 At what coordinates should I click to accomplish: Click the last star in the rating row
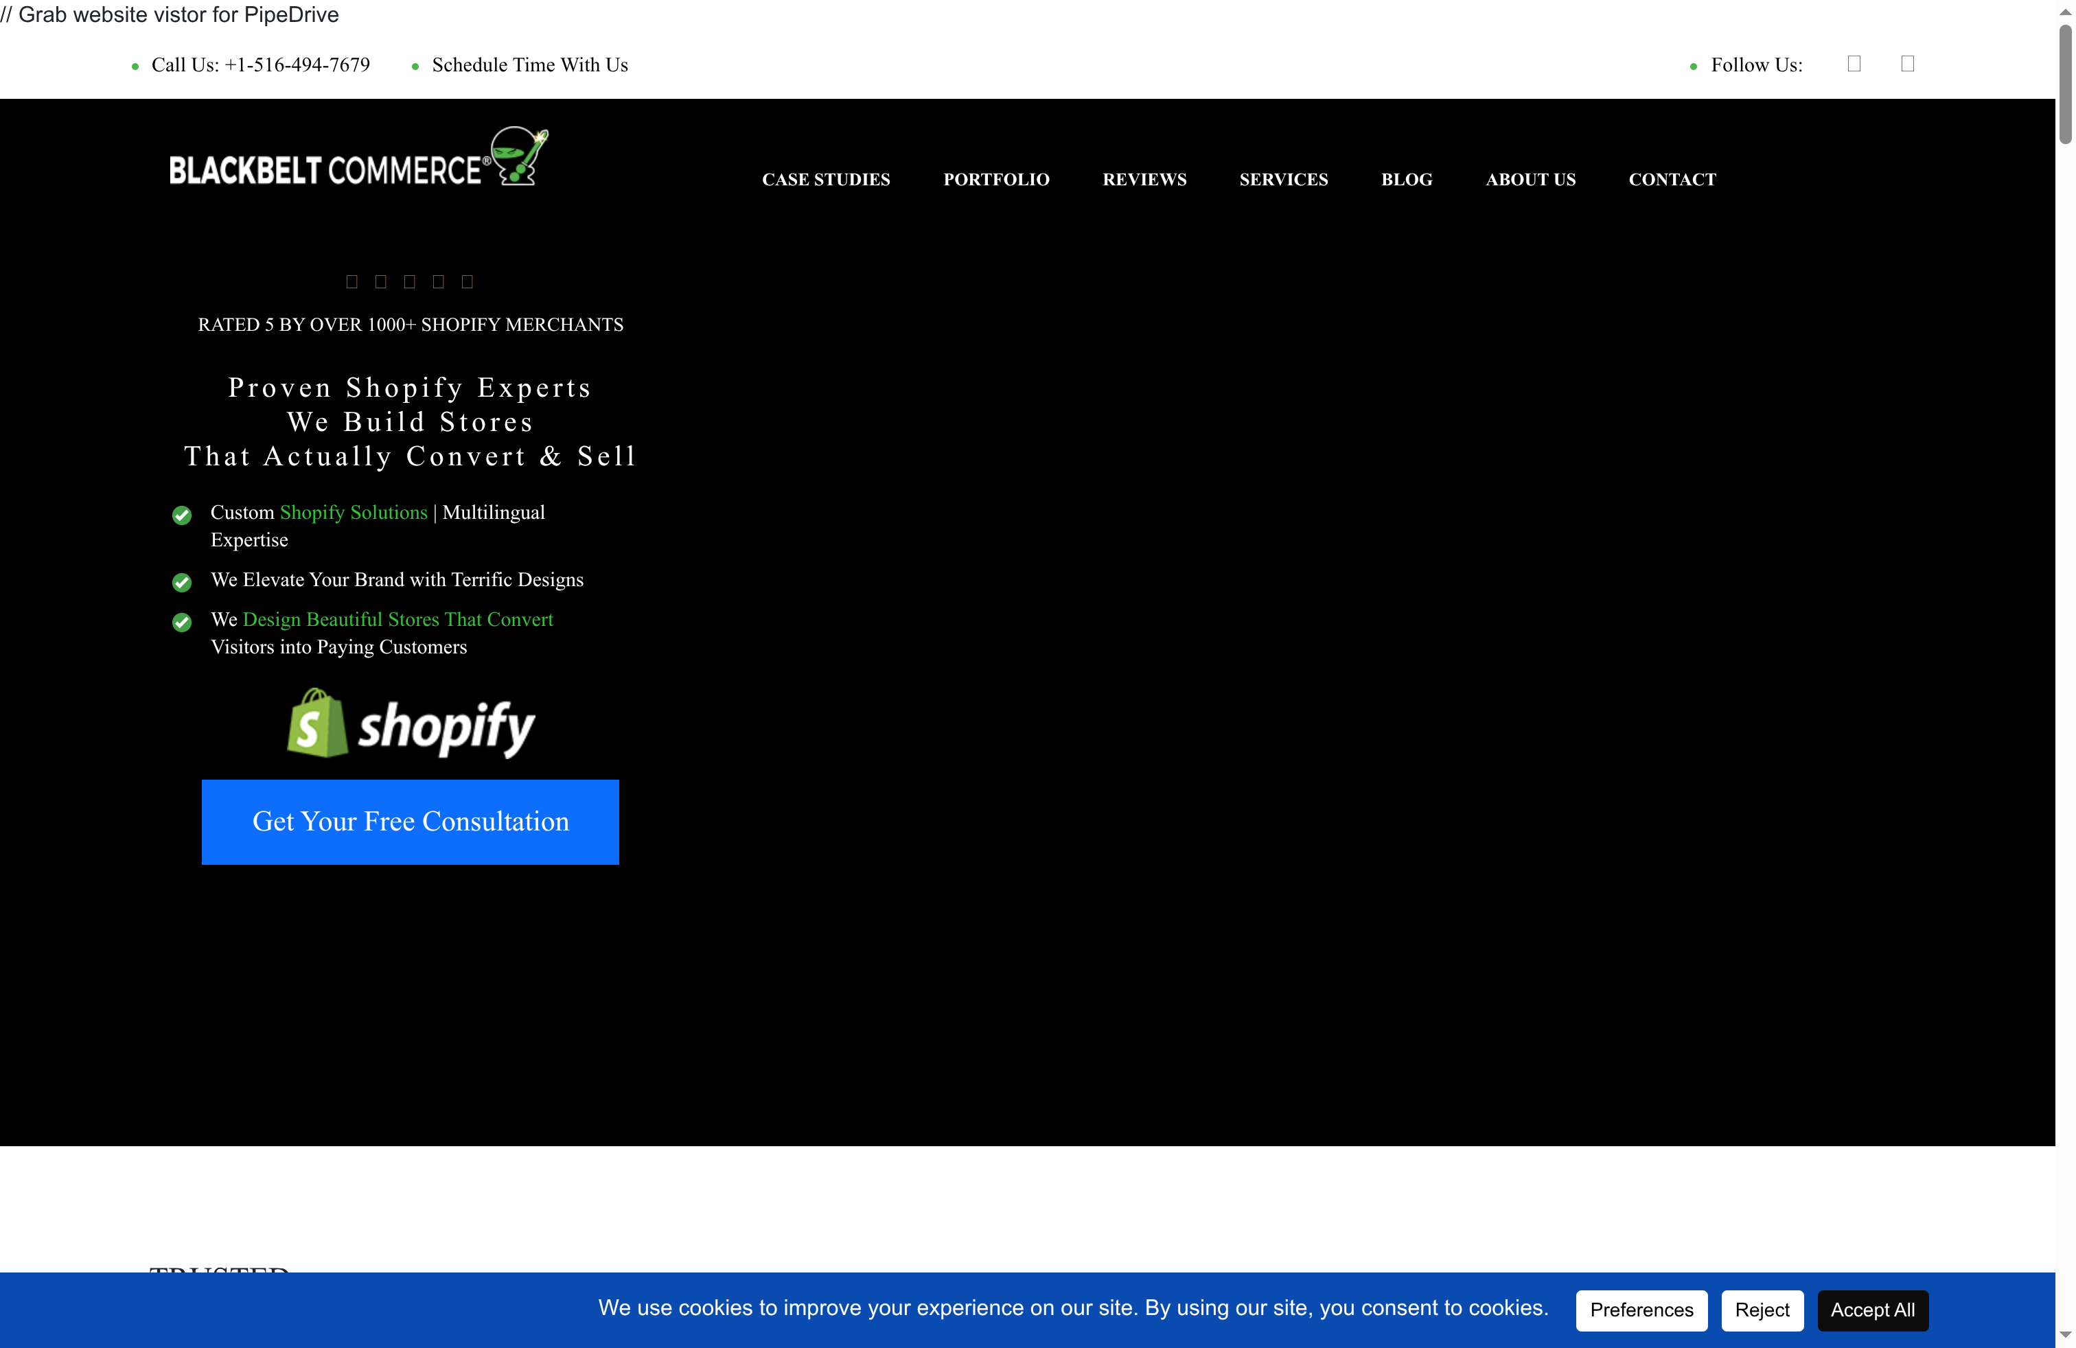[468, 281]
